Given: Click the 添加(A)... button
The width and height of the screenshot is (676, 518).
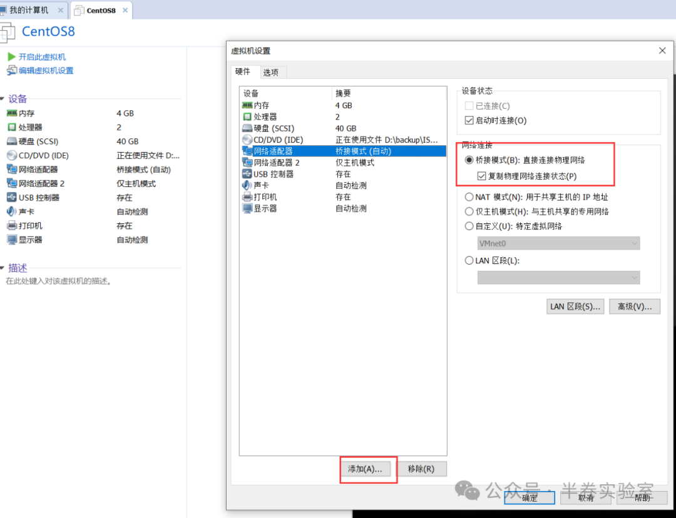Looking at the screenshot, I should point(365,469).
